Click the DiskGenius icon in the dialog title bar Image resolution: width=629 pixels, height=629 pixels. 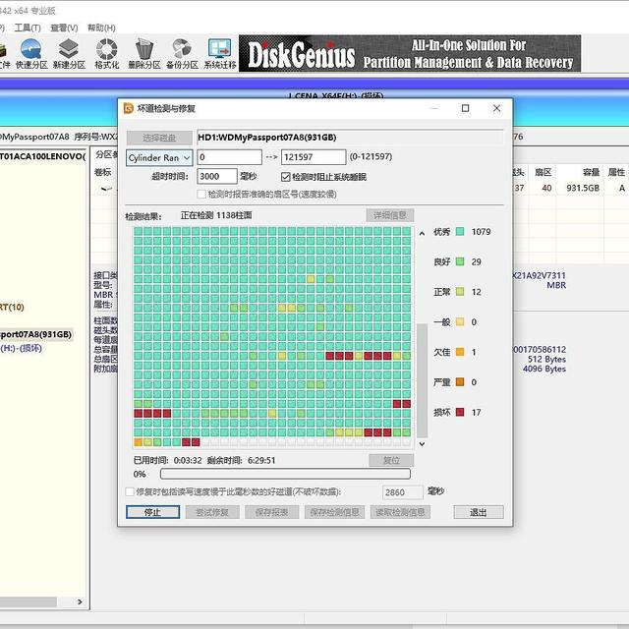[129, 108]
